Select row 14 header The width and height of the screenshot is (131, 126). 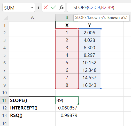[4, 123]
